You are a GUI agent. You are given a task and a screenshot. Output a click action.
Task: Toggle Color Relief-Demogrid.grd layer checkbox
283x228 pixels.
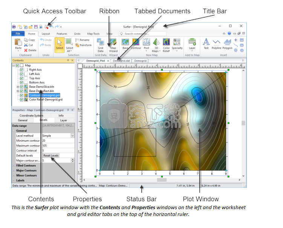click(21, 99)
